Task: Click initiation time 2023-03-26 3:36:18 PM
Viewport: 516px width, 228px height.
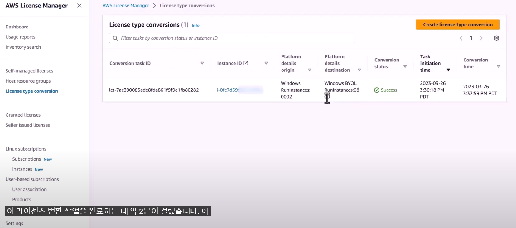Action: [433, 90]
